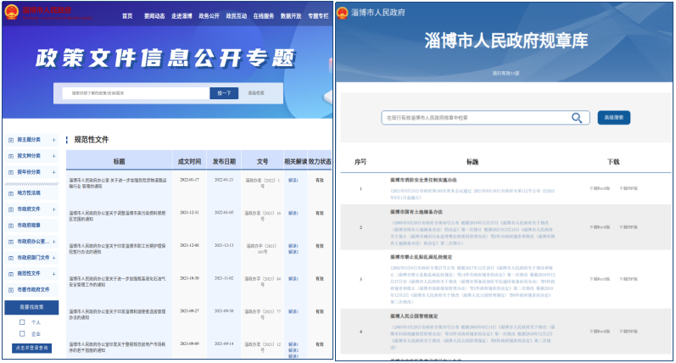Click the 点击并登录查询 button

(32, 348)
